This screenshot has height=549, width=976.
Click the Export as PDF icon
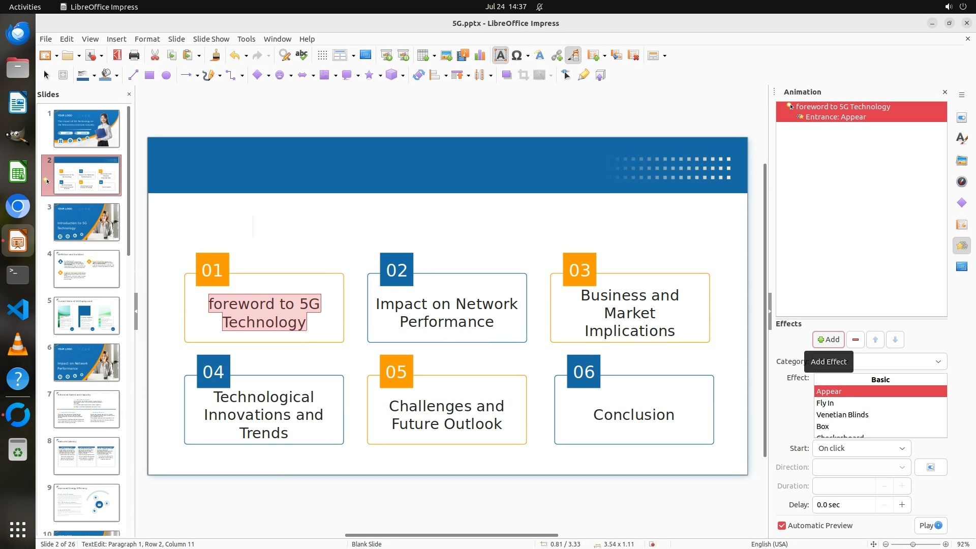pos(117,55)
